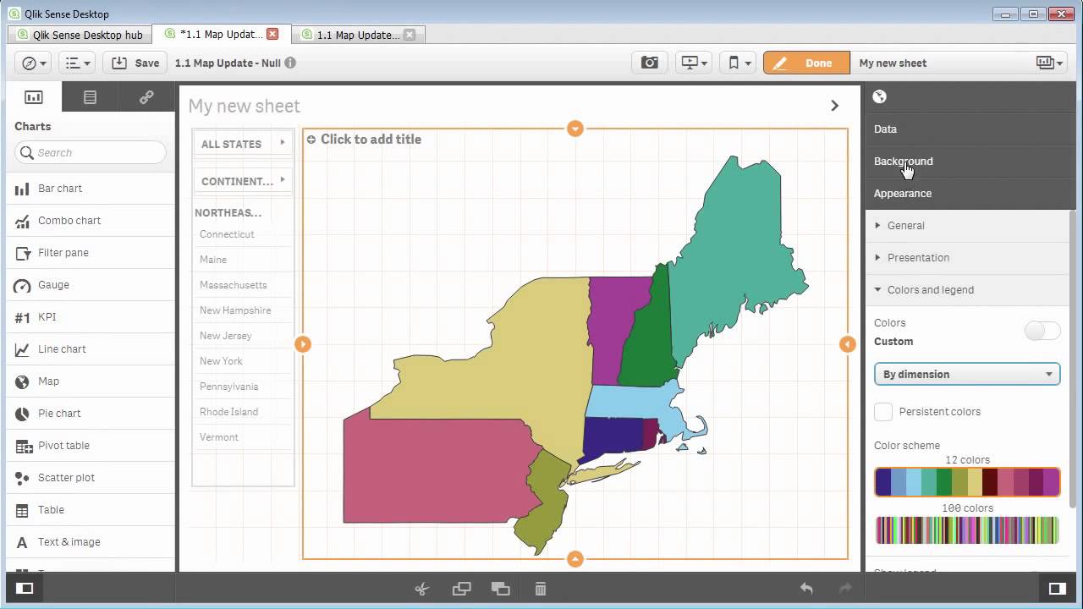Delete selected object with trash icon
1083x609 pixels.
coord(541,589)
